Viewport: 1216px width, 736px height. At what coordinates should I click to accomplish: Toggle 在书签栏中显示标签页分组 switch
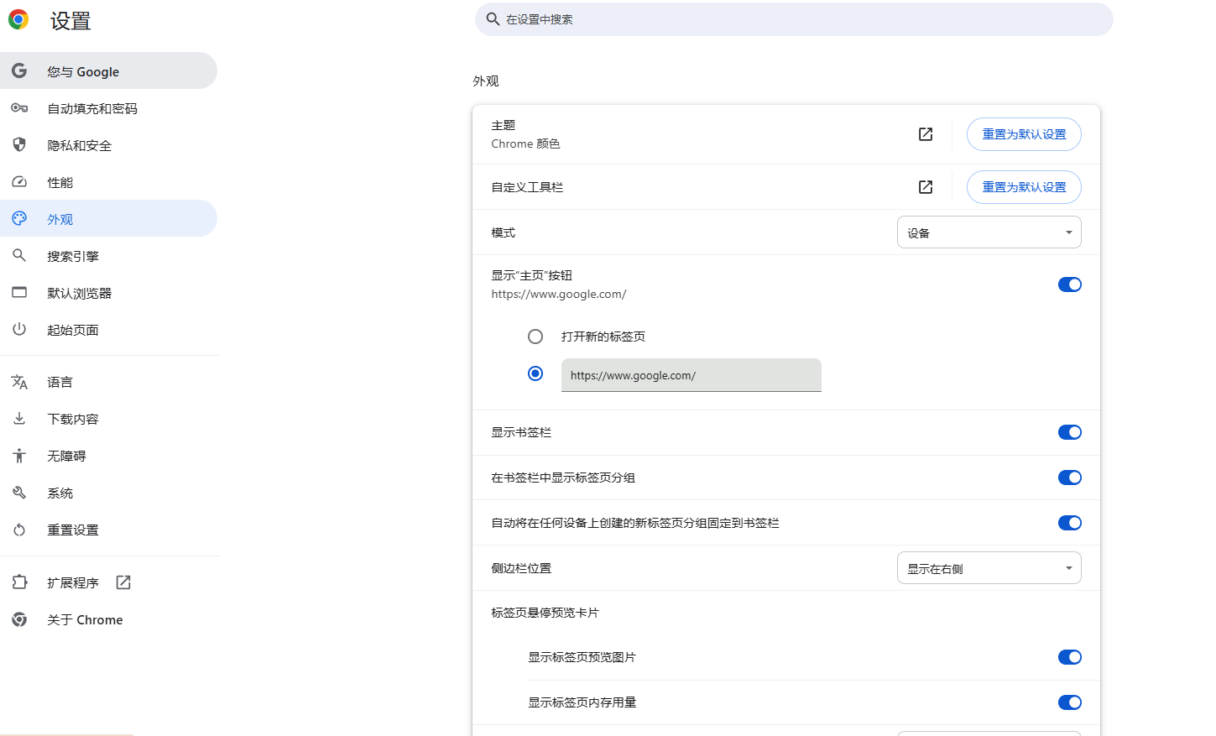1070,478
